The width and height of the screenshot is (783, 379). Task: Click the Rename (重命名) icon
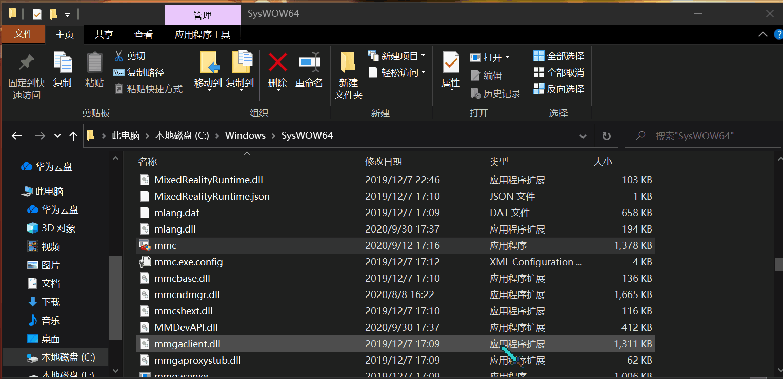(309, 62)
